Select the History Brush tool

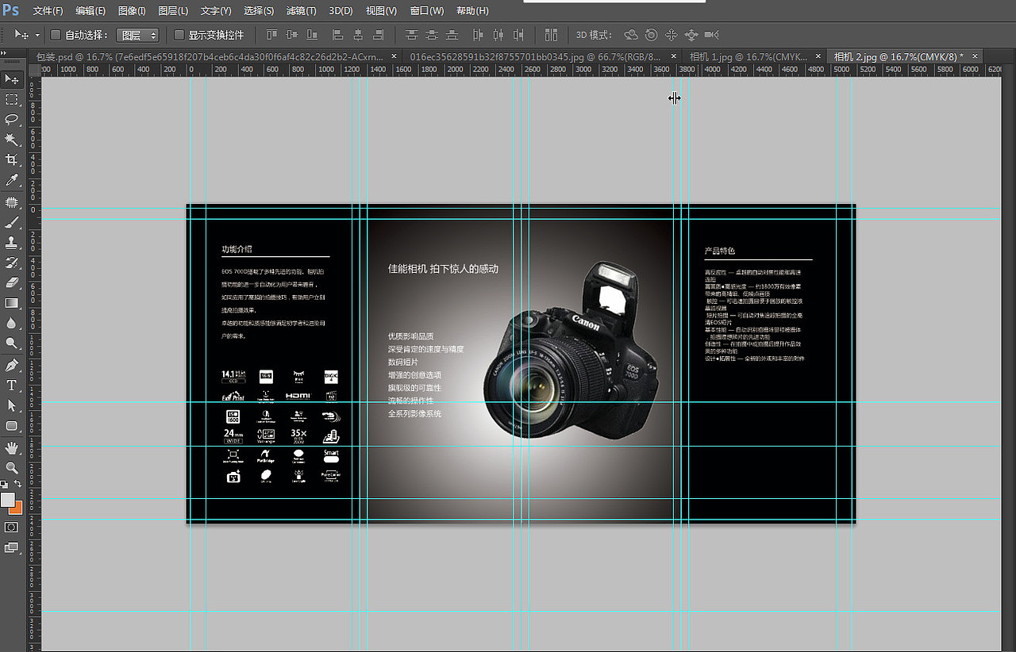pos(12,263)
